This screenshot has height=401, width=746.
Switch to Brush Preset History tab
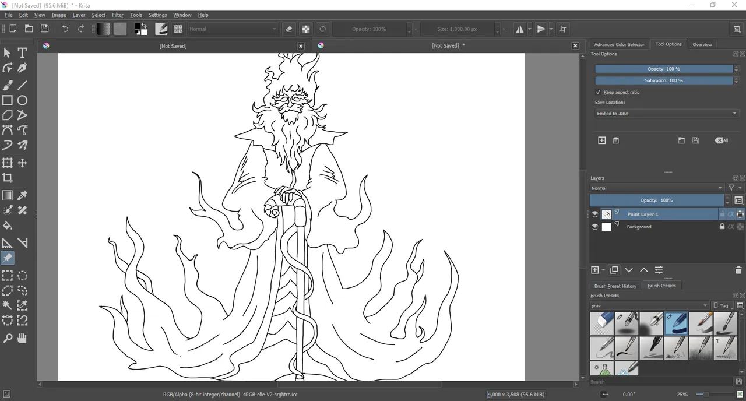pos(615,286)
